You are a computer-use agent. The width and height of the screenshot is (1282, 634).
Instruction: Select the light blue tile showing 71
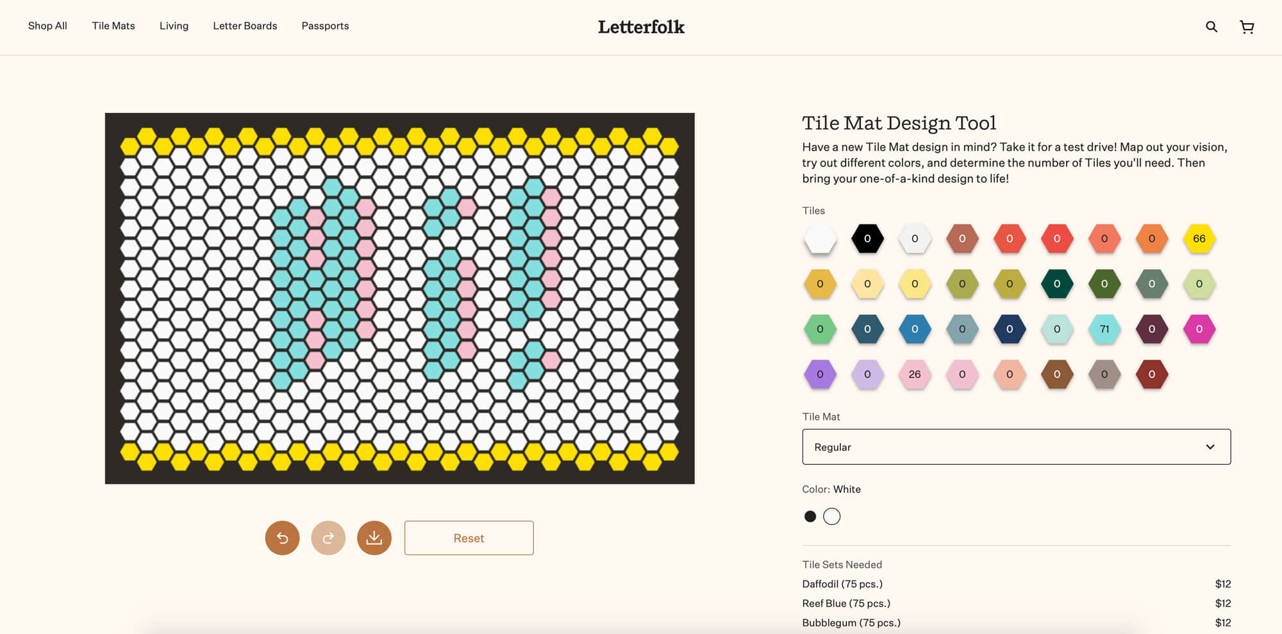1104,329
